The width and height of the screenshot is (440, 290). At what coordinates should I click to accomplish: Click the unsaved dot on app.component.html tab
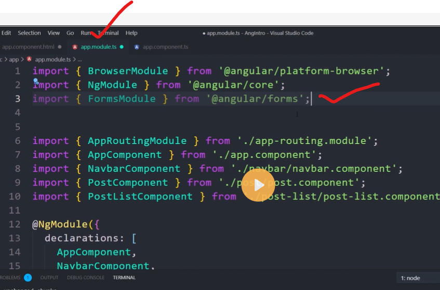[60, 47]
